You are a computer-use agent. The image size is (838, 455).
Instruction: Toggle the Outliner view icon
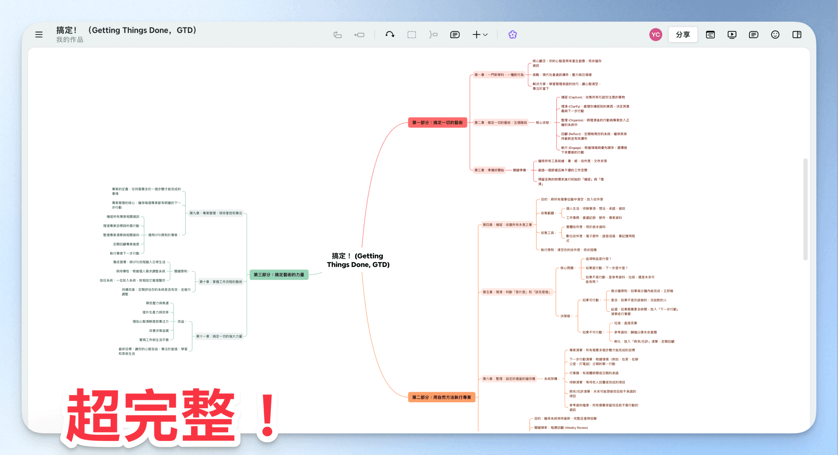pyautogui.click(x=710, y=35)
